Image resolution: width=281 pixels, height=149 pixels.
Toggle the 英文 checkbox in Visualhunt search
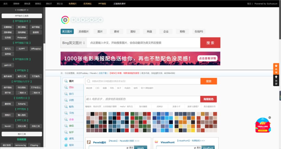[x=195, y=148]
